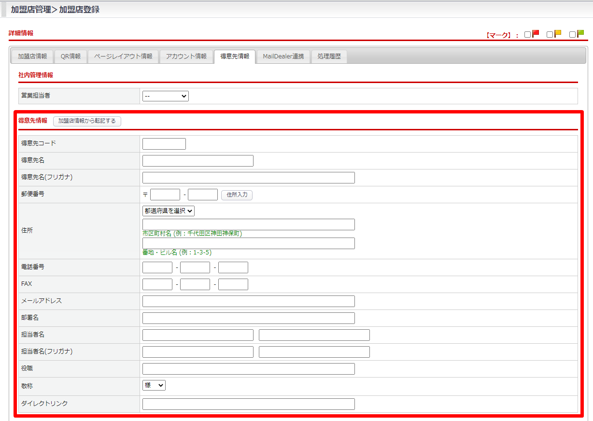593x421 pixels.
Task: Click the yellow flag mark icon
Action: pyautogui.click(x=558, y=34)
